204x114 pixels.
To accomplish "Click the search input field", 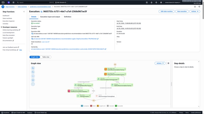I will tap(35, 2).
